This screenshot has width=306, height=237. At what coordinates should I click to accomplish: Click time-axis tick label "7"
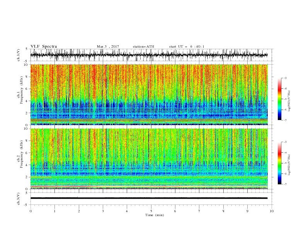[199, 211]
